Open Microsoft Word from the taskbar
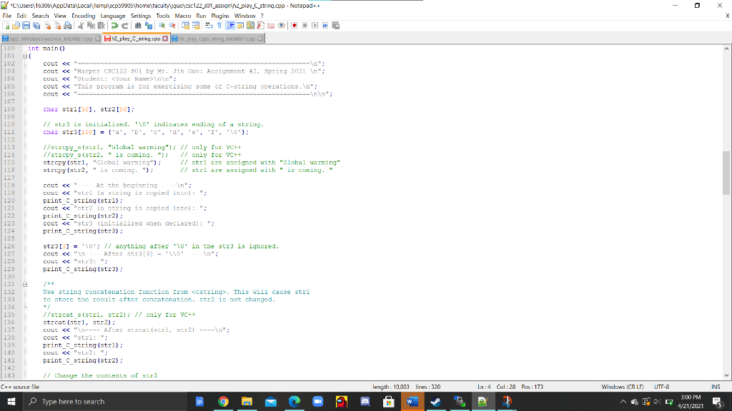Viewport: 732px width, 411px height. click(412, 402)
